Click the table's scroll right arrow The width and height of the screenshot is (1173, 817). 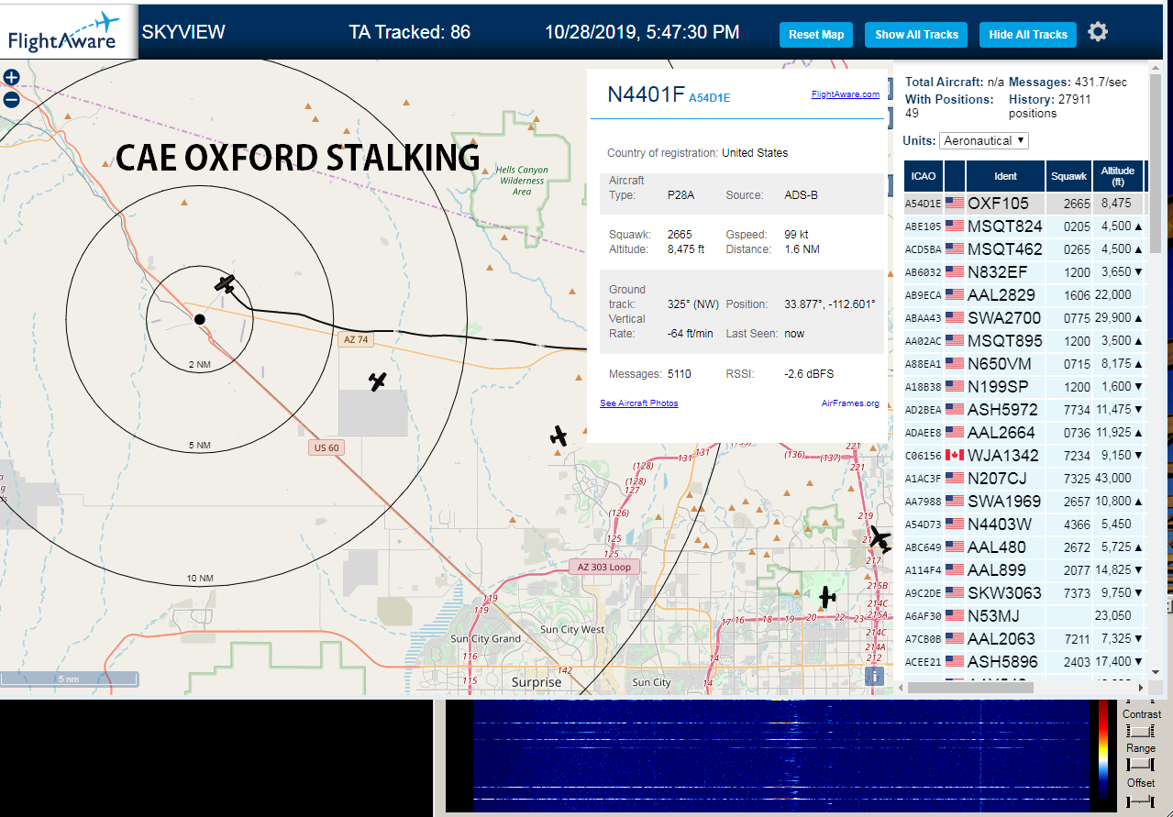click(1141, 687)
